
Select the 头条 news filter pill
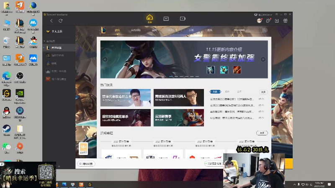pyautogui.click(x=215, y=91)
